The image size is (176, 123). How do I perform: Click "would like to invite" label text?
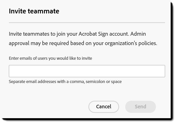click(75, 58)
